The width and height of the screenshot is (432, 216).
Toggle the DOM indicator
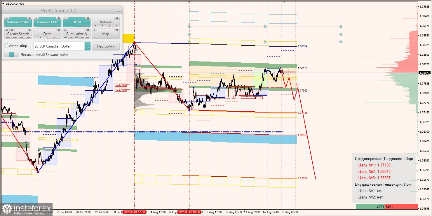76,22
